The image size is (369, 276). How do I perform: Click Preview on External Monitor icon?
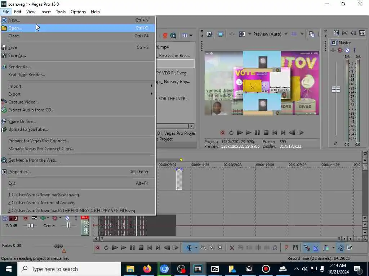point(220,34)
